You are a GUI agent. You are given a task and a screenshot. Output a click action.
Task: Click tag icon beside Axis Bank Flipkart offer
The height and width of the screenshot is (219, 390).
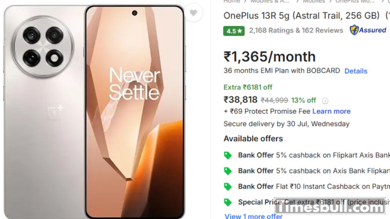(228, 171)
